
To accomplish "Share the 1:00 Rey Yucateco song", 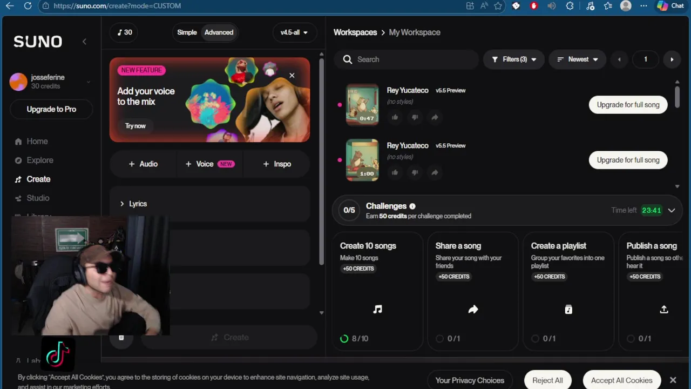I will point(435,172).
